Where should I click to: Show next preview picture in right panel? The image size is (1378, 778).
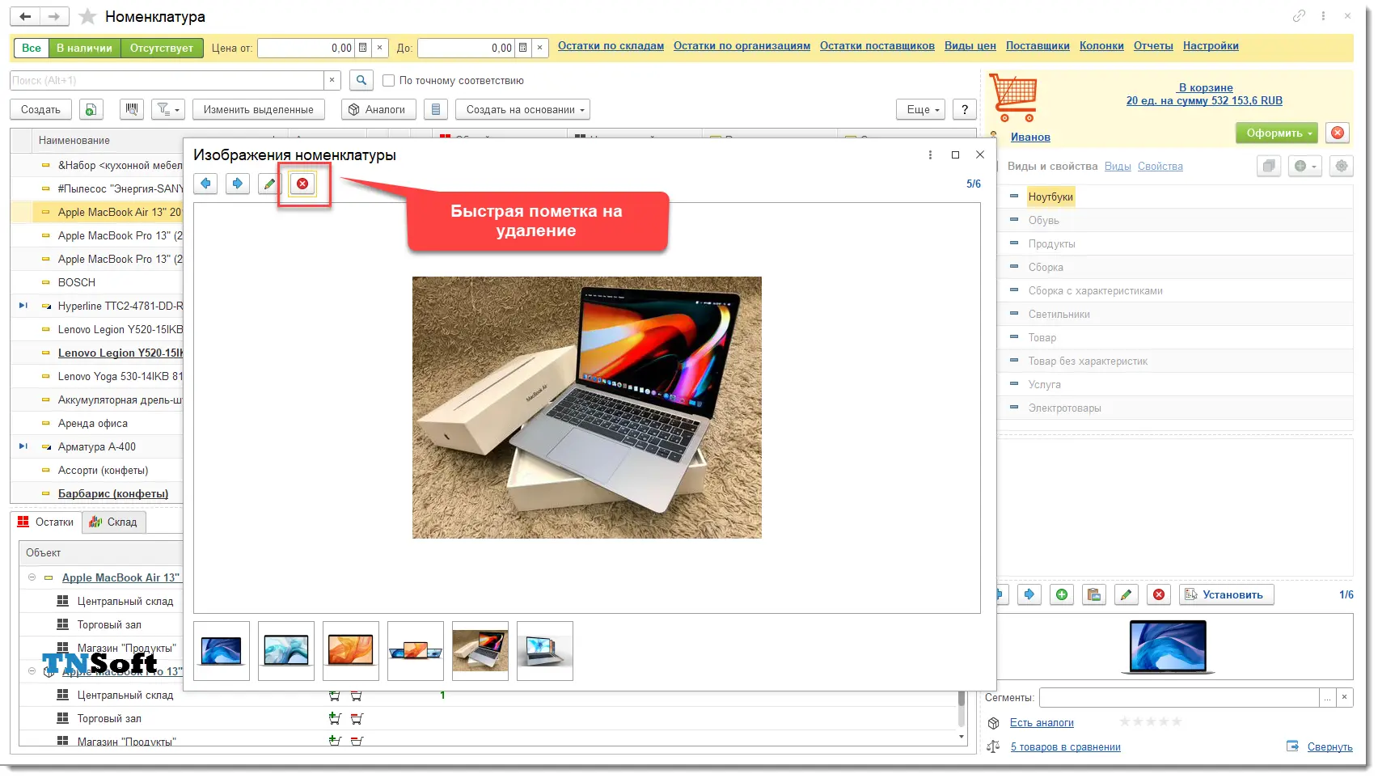1029,594
